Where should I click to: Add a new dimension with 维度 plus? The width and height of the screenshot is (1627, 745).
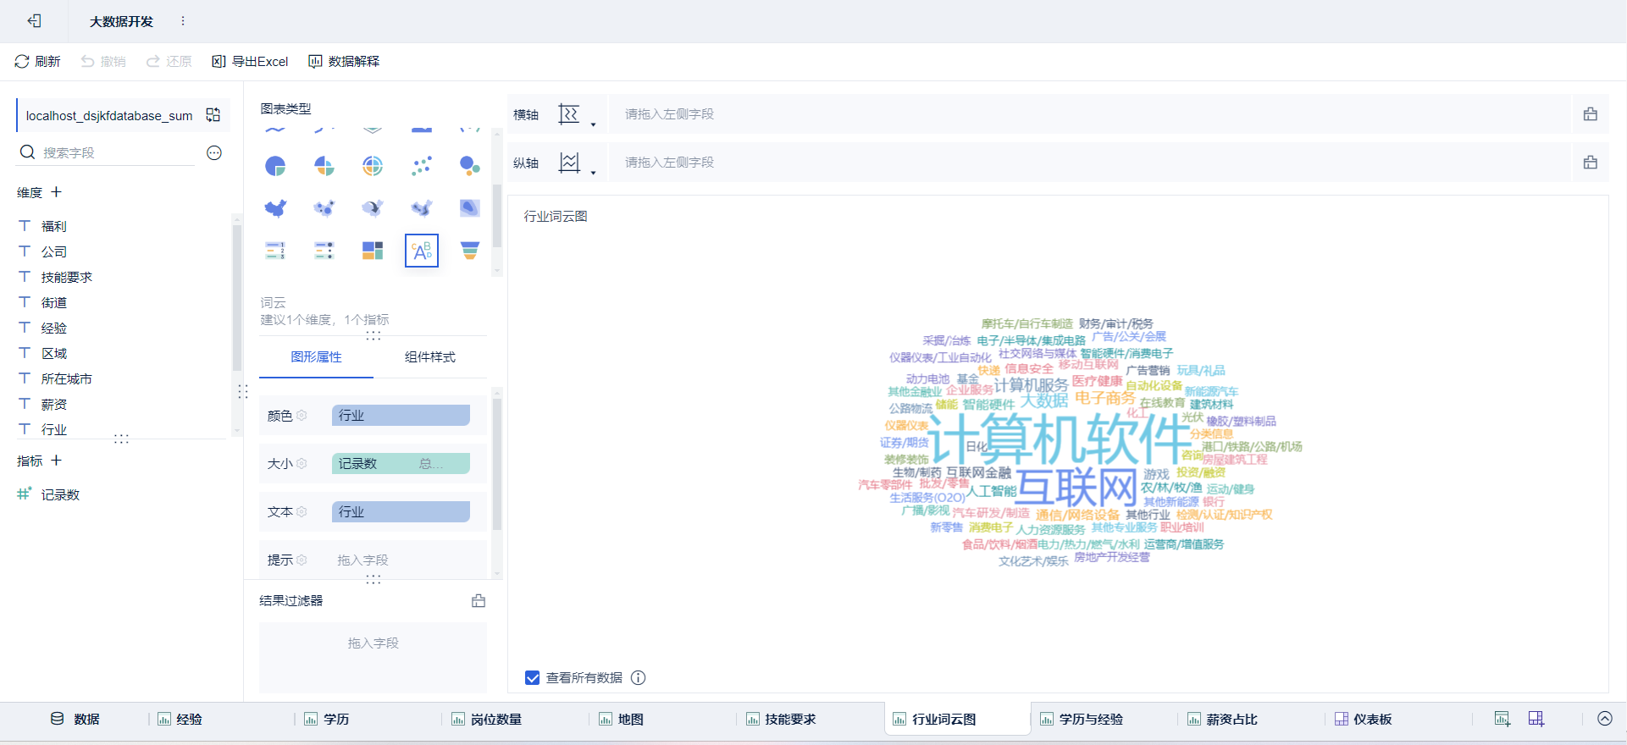(57, 192)
